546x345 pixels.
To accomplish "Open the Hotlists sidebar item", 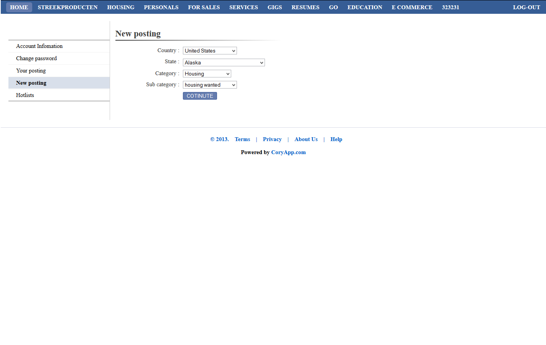I will [x=25, y=95].
